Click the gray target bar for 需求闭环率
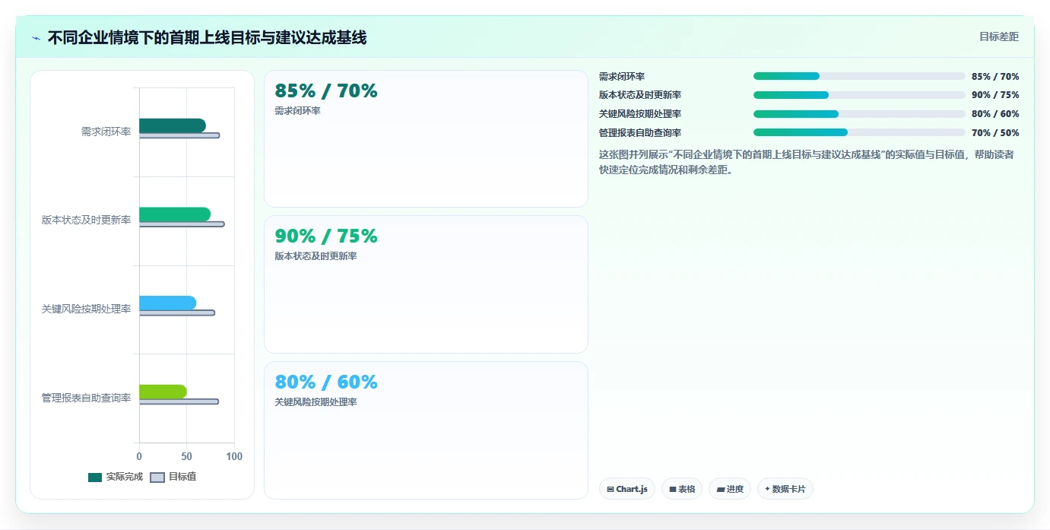 [x=179, y=135]
